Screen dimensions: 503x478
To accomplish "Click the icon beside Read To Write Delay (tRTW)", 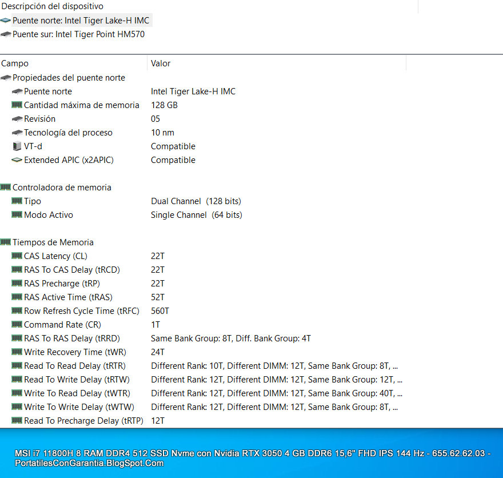I will [x=17, y=379].
